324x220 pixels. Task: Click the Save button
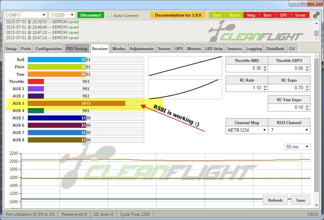[x=301, y=200]
